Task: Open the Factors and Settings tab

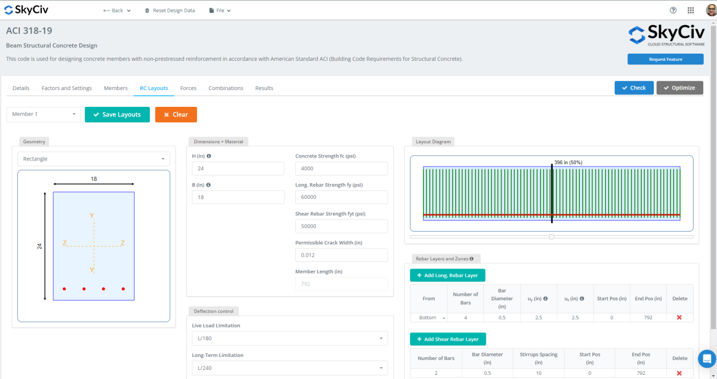Action: (x=66, y=88)
